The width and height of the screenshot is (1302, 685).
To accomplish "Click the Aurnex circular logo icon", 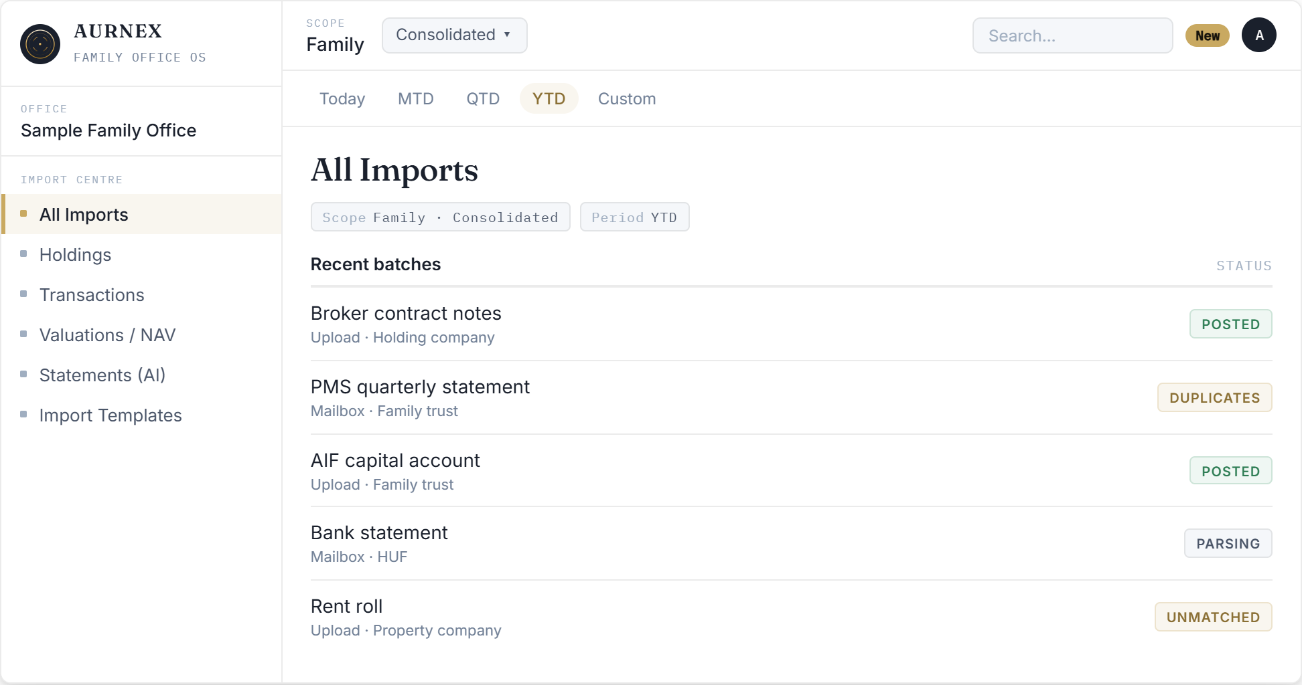I will 40,44.
